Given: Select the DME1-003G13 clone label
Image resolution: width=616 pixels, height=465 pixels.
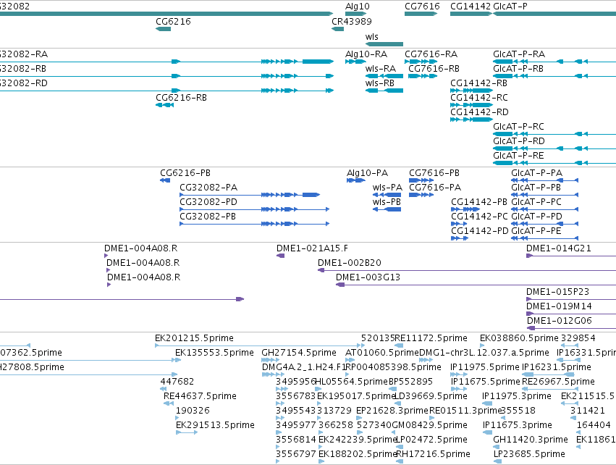Looking at the screenshot, I should pyautogui.click(x=368, y=277).
